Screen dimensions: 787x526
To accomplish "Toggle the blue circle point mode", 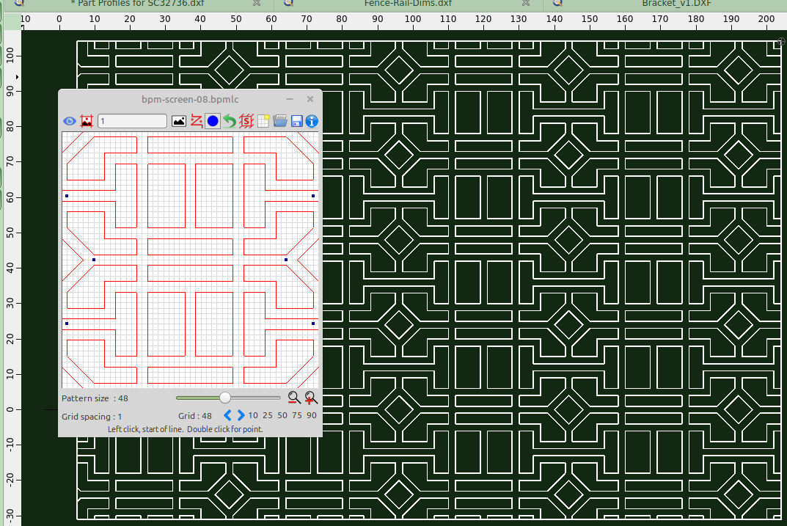I will (x=213, y=121).
